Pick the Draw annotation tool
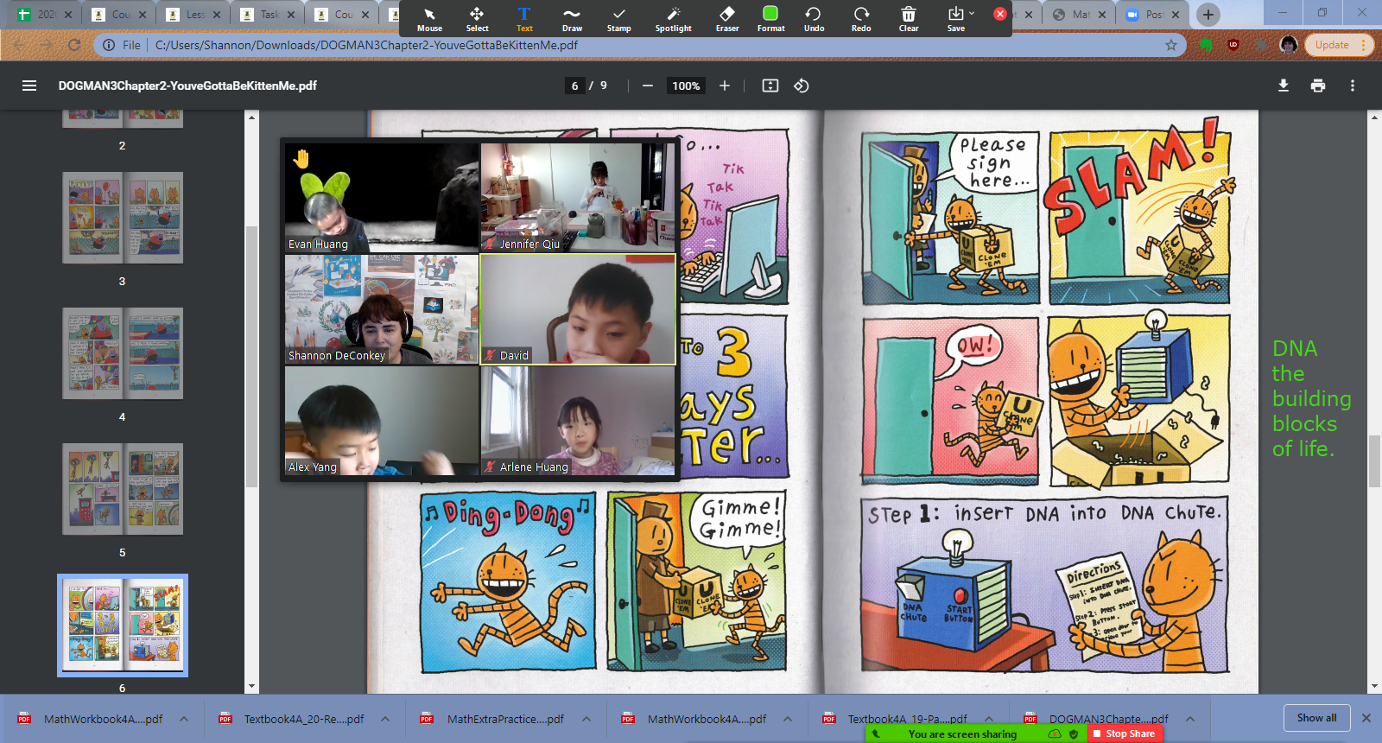The image size is (1382, 743). [572, 19]
